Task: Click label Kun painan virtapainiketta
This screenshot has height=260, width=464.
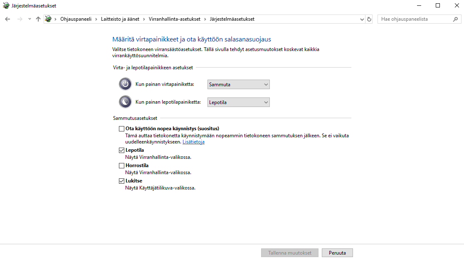Action: (x=165, y=85)
